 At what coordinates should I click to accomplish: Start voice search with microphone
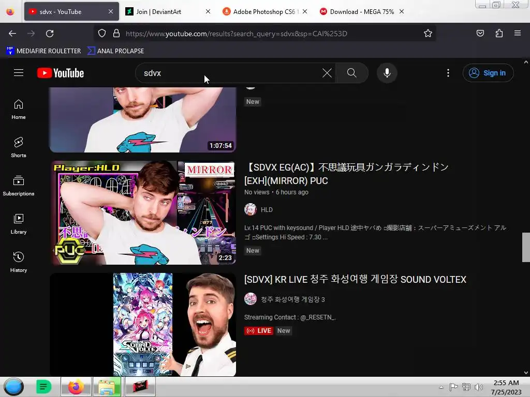point(387,73)
